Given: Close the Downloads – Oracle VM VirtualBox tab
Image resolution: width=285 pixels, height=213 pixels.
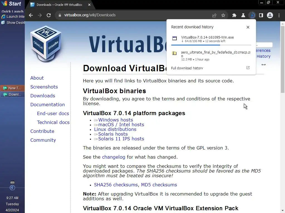Looking at the screenshot, I should [89, 5].
